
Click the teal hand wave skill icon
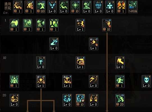click(54, 42)
